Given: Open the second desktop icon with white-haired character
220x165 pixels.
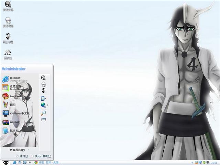Looking at the screenshot, I should 8,22.
